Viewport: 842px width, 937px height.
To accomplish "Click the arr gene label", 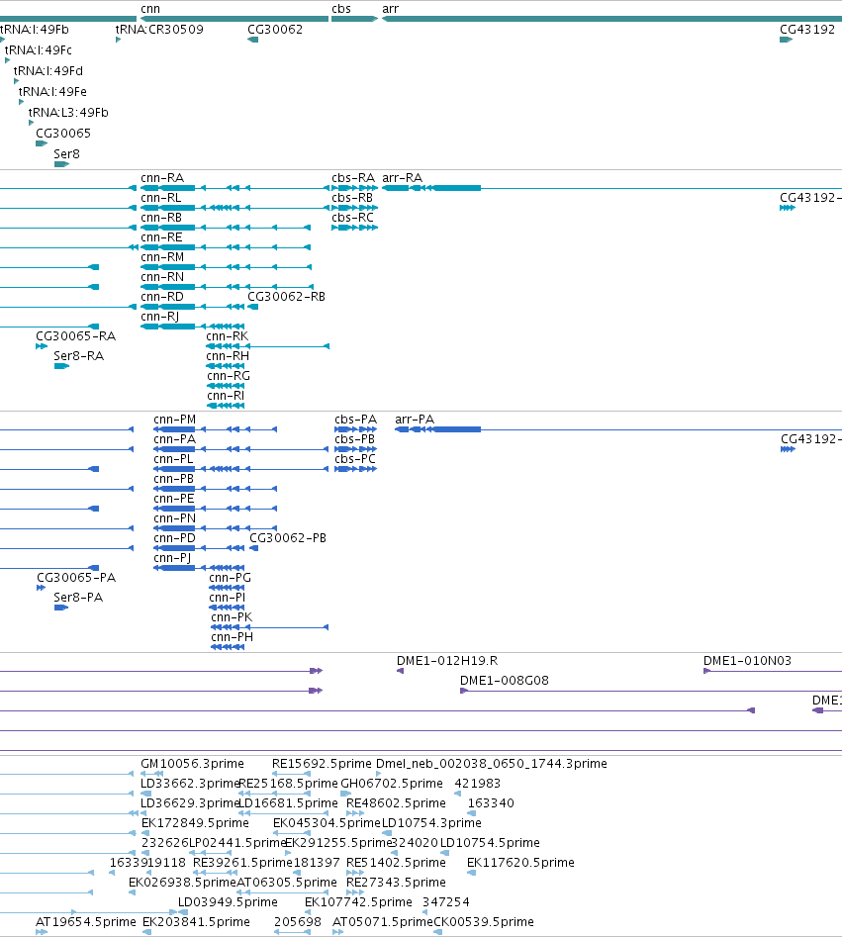I will 390,9.
